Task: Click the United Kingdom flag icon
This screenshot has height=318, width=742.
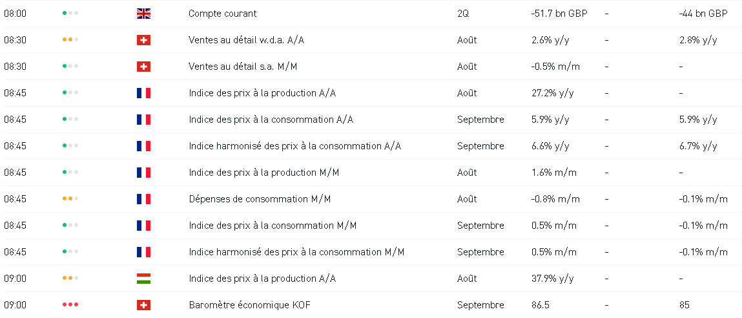Action: (x=143, y=14)
